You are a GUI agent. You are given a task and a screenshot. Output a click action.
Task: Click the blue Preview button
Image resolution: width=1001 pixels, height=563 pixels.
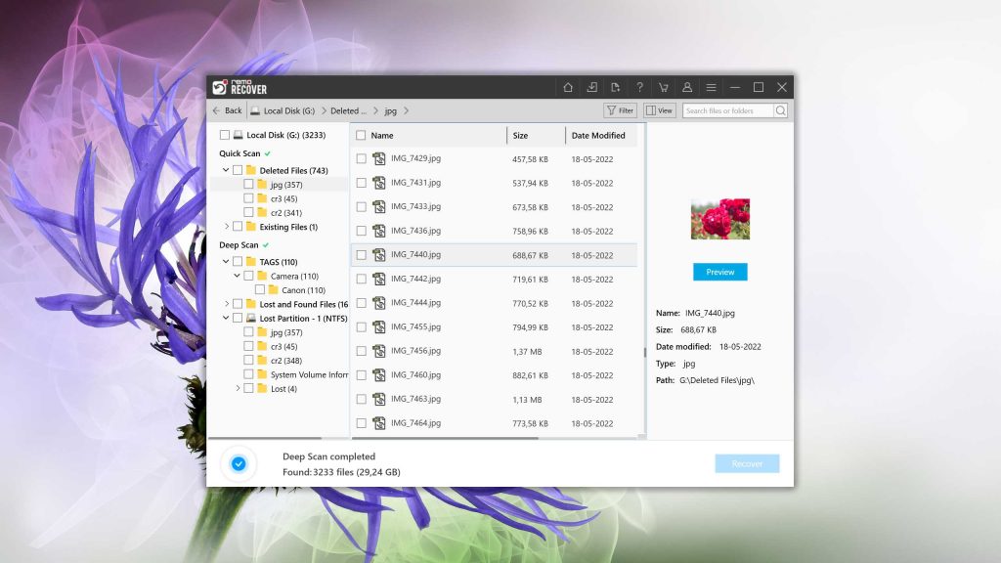pos(720,272)
